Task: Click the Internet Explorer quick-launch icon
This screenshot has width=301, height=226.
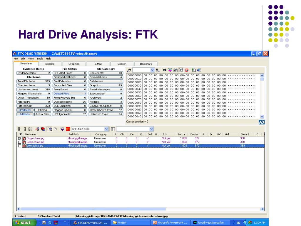Action: pos(50,222)
